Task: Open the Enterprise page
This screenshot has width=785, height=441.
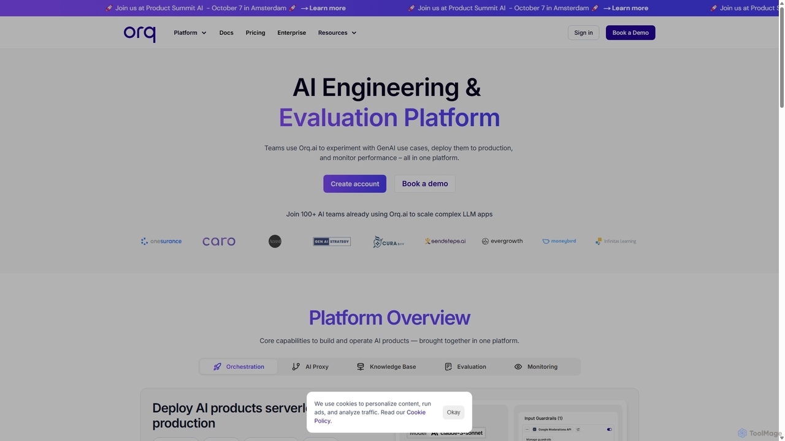Action: click(291, 33)
